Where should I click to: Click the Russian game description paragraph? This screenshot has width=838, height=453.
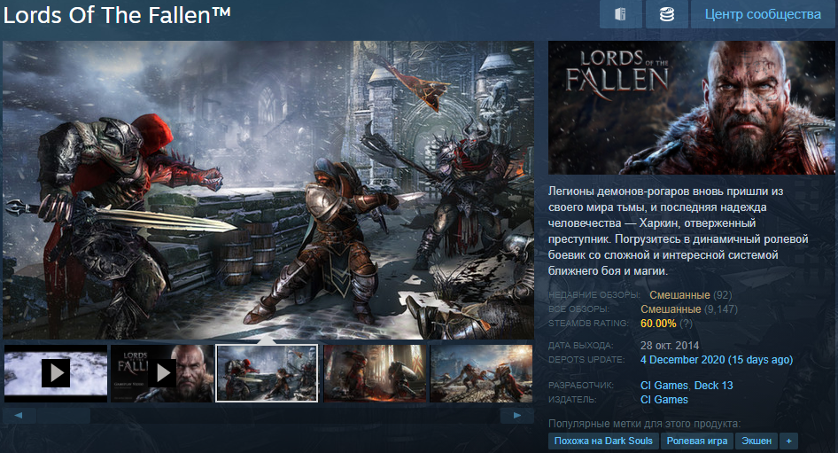tap(679, 231)
